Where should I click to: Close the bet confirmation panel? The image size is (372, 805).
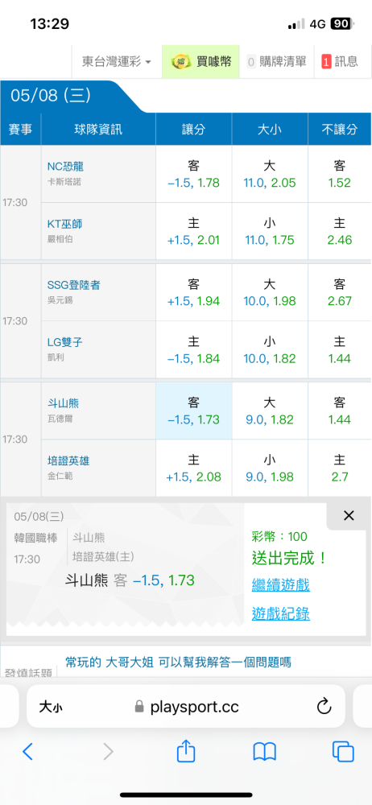click(x=349, y=515)
